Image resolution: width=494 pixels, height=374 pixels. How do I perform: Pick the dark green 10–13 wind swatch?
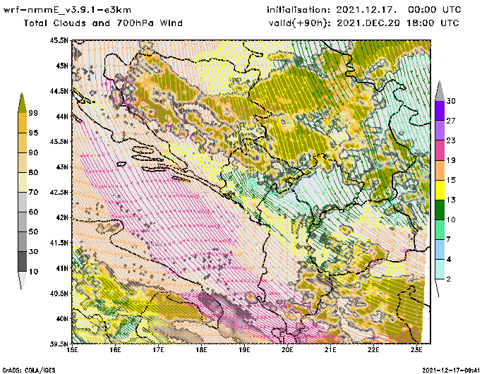tap(440, 210)
